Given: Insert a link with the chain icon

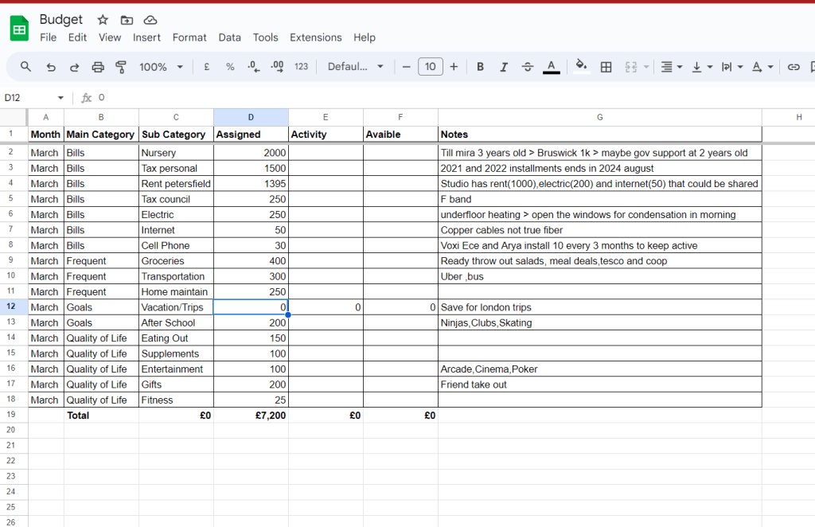Looking at the screenshot, I should (x=794, y=67).
